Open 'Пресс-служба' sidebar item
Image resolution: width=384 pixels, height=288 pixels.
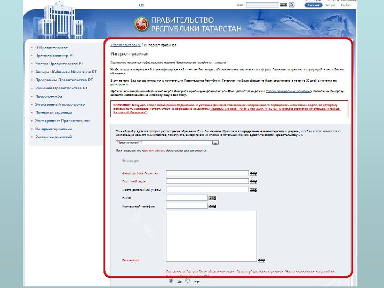point(49,96)
